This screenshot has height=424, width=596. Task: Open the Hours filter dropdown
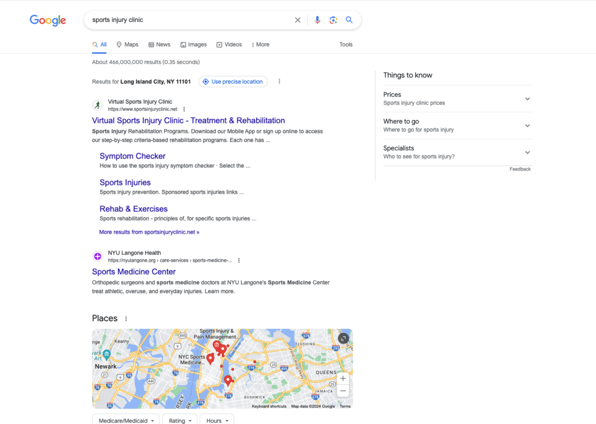pos(217,420)
